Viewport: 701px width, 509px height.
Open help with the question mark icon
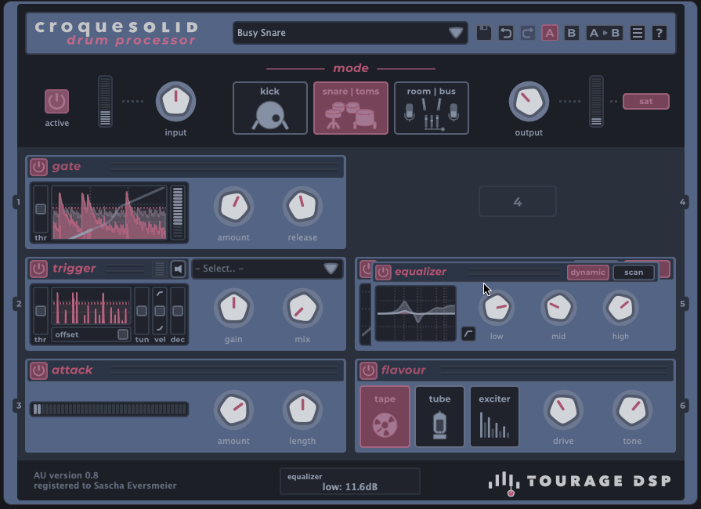coord(659,33)
